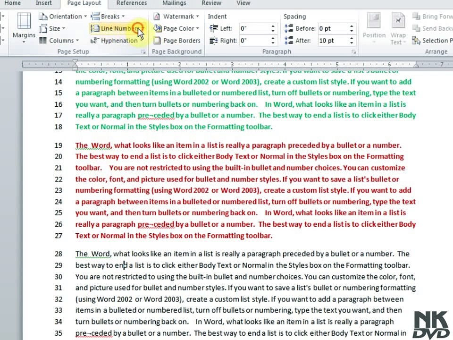Image resolution: width=453 pixels, height=340 pixels.
Task: Click the Indent Right value field
Action: coord(254,41)
